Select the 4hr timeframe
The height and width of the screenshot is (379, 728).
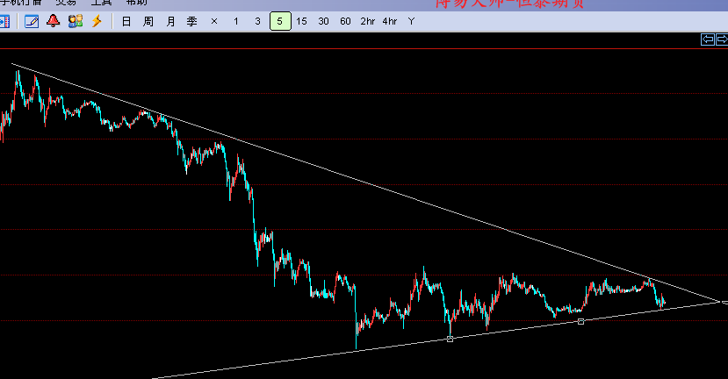click(390, 20)
